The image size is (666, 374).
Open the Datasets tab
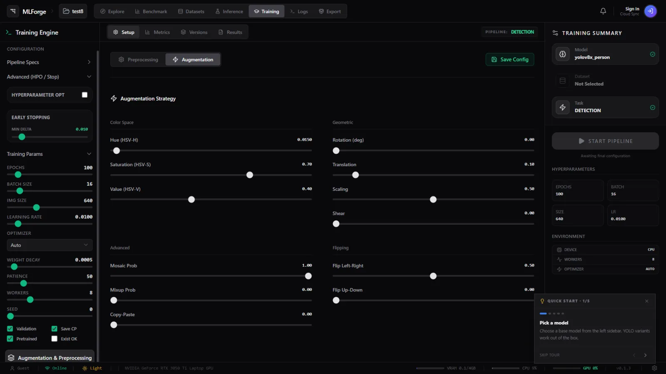191,11
